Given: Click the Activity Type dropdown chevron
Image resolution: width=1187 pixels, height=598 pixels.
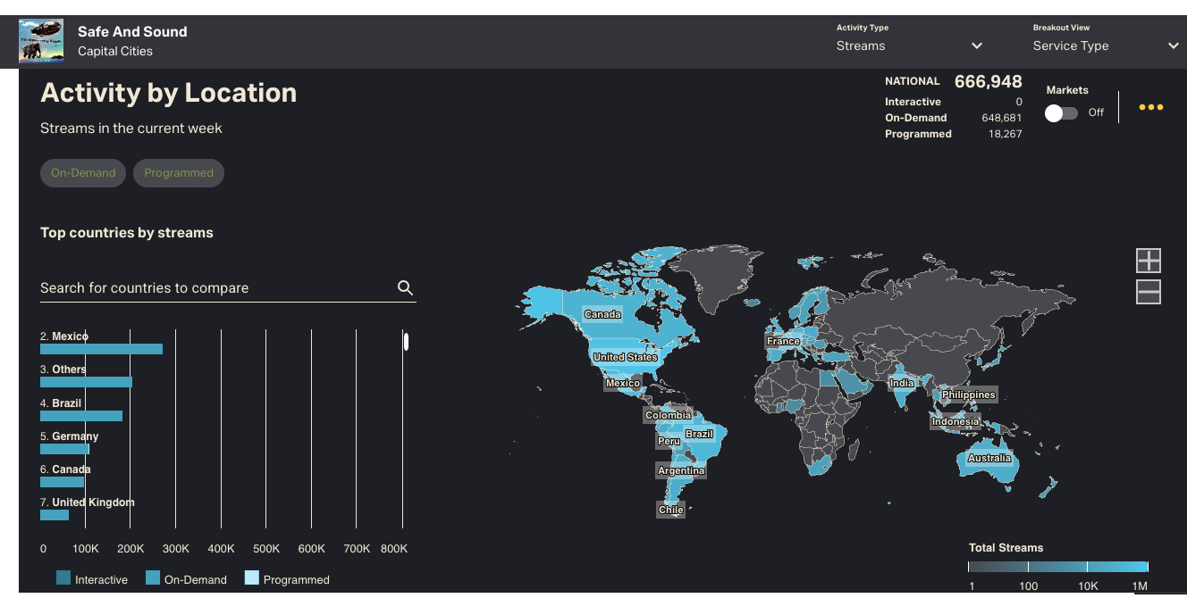Looking at the screenshot, I should pos(977,46).
